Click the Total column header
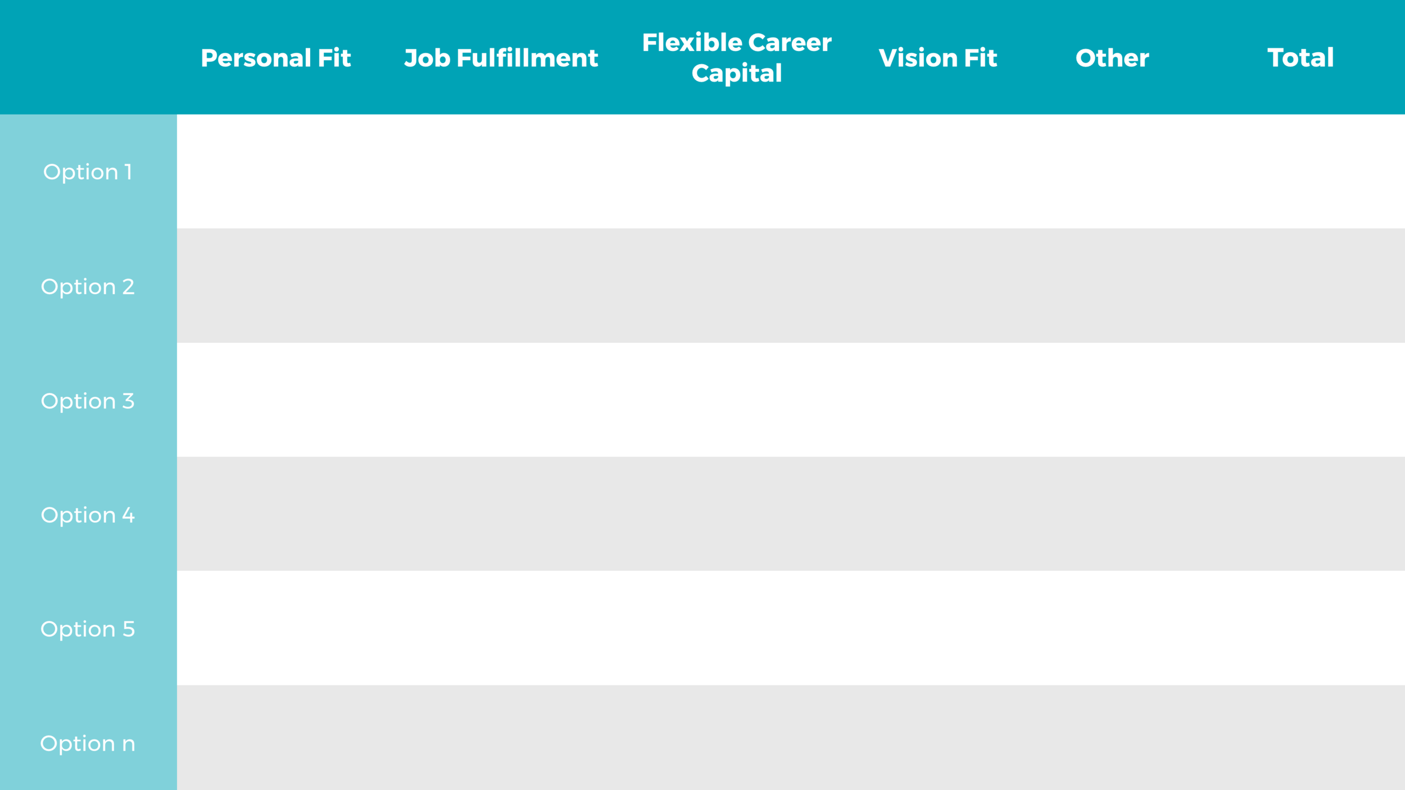Viewport: 1405px width, 790px height. click(x=1300, y=57)
